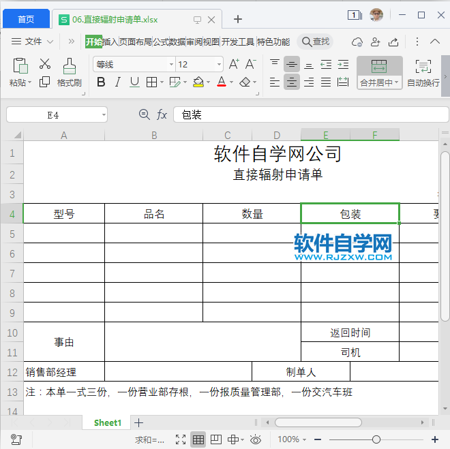Click the fill color bucket icon
Viewport: 450px width, 449px height.
point(198,82)
